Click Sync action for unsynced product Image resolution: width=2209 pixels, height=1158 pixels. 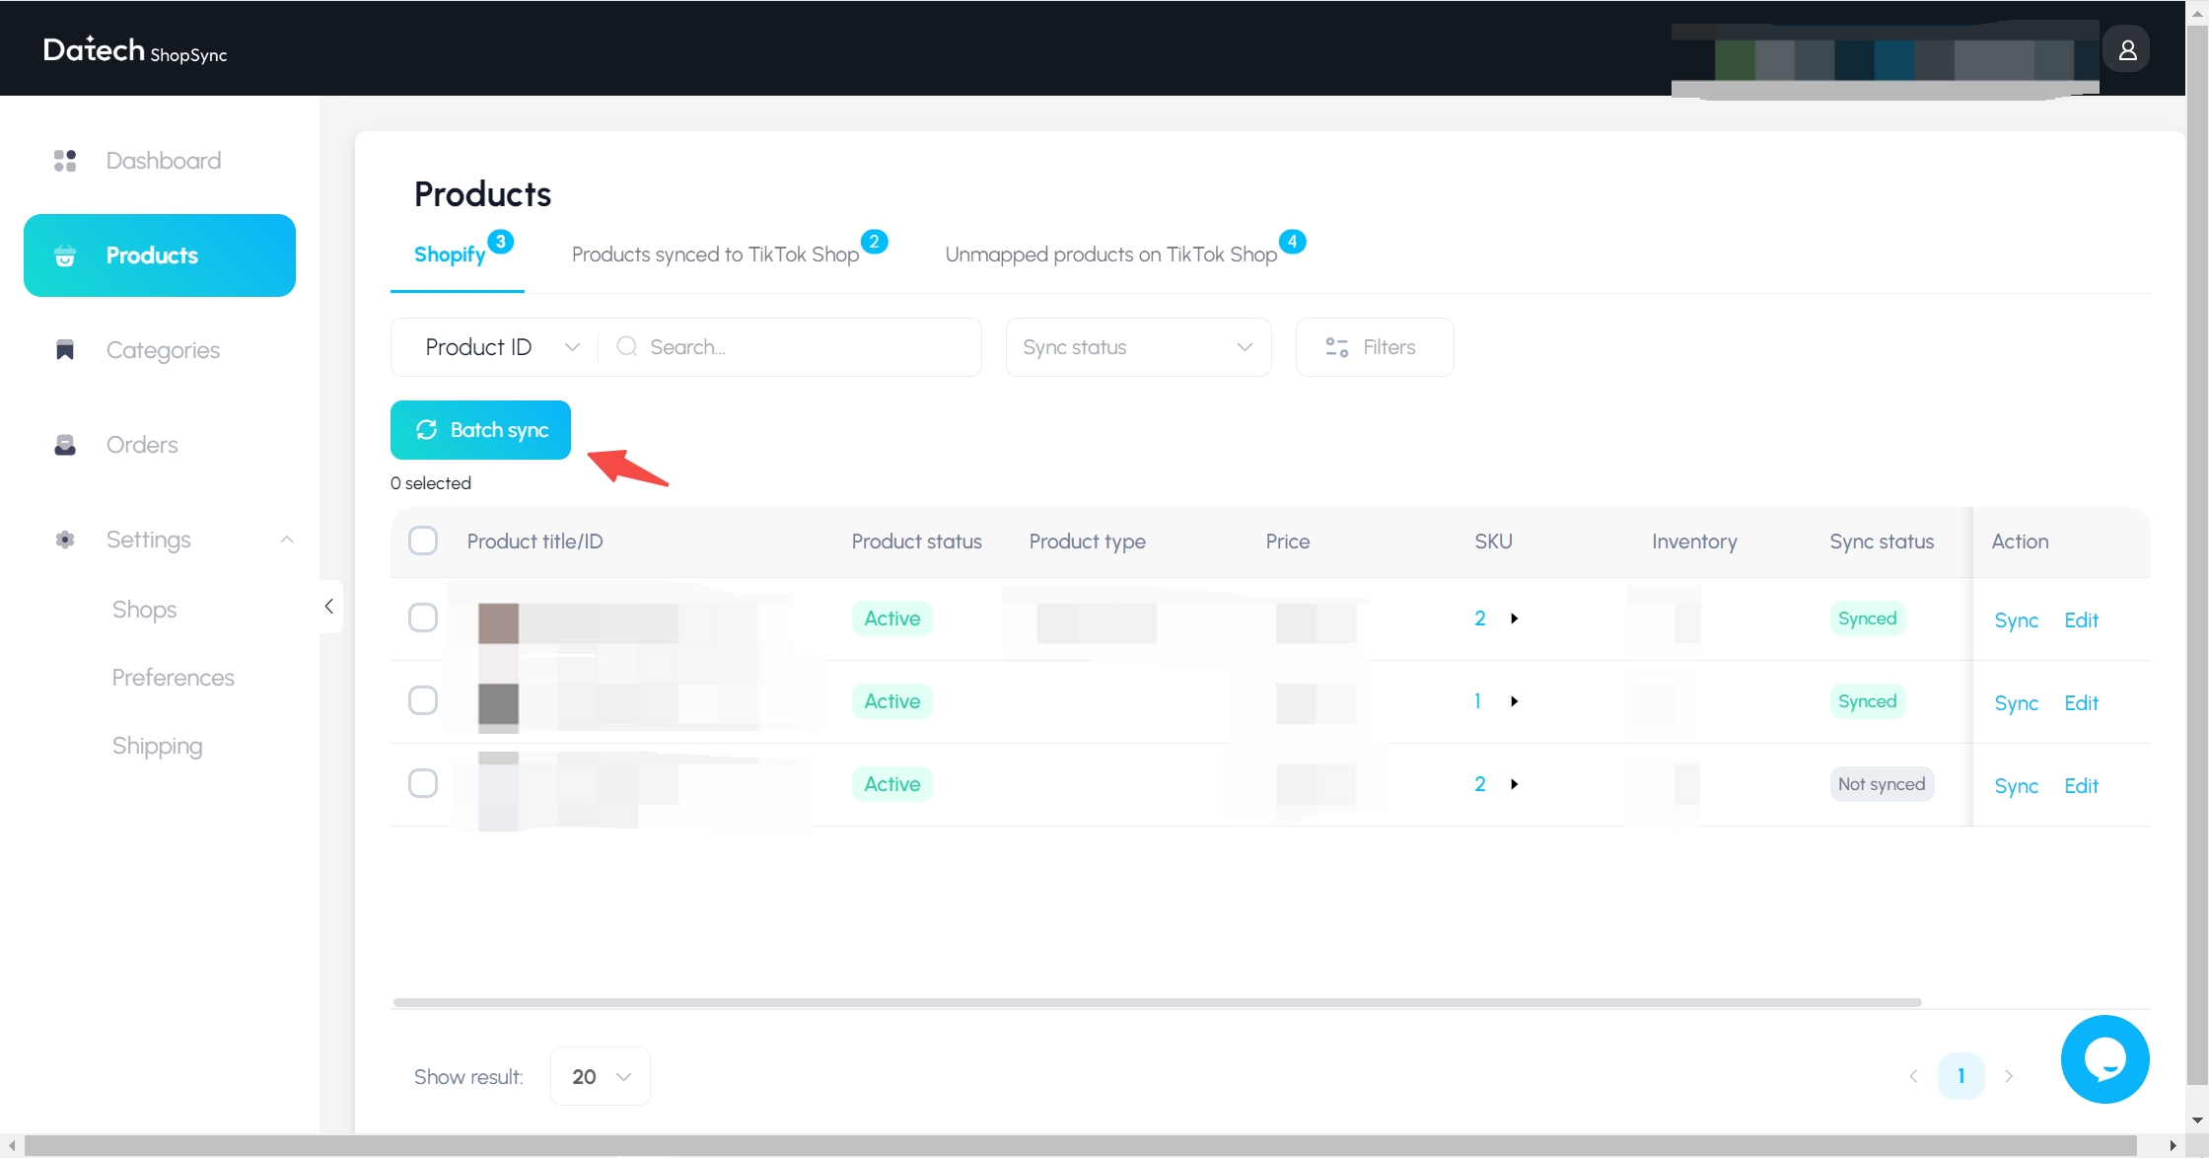coord(2016,784)
